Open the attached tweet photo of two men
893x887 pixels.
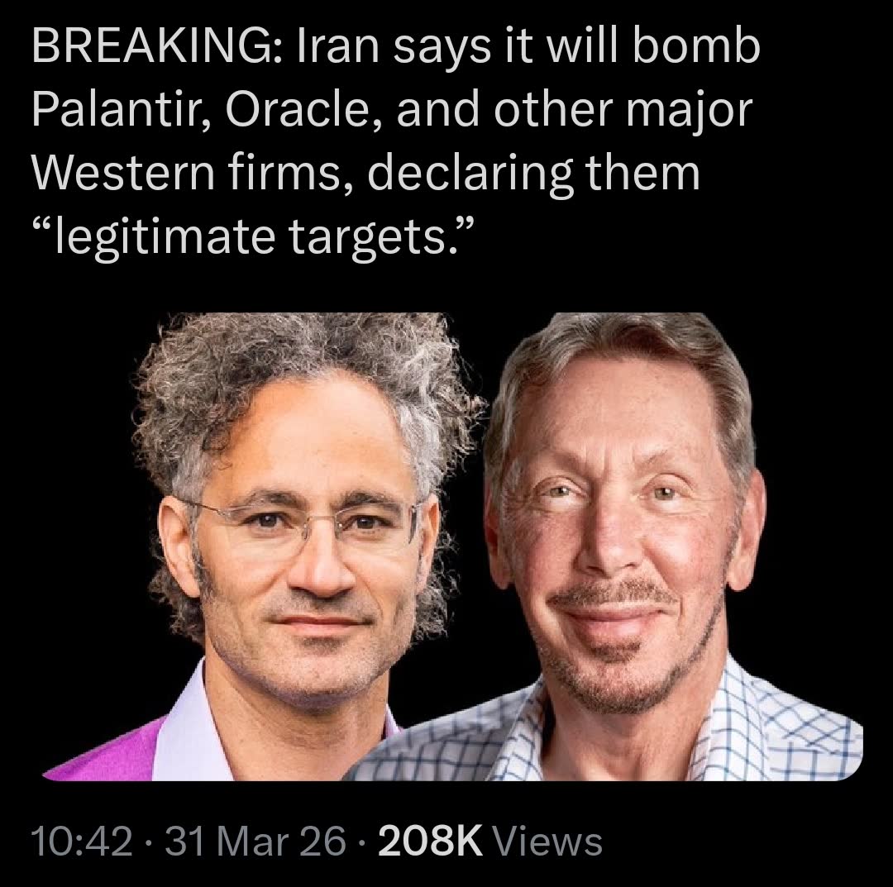[x=453, y=546]
